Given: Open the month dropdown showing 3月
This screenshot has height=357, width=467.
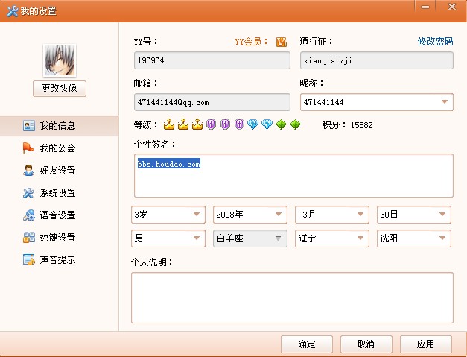Looking at the screenshot, I should pyautogui.click(x=332, y=215).
